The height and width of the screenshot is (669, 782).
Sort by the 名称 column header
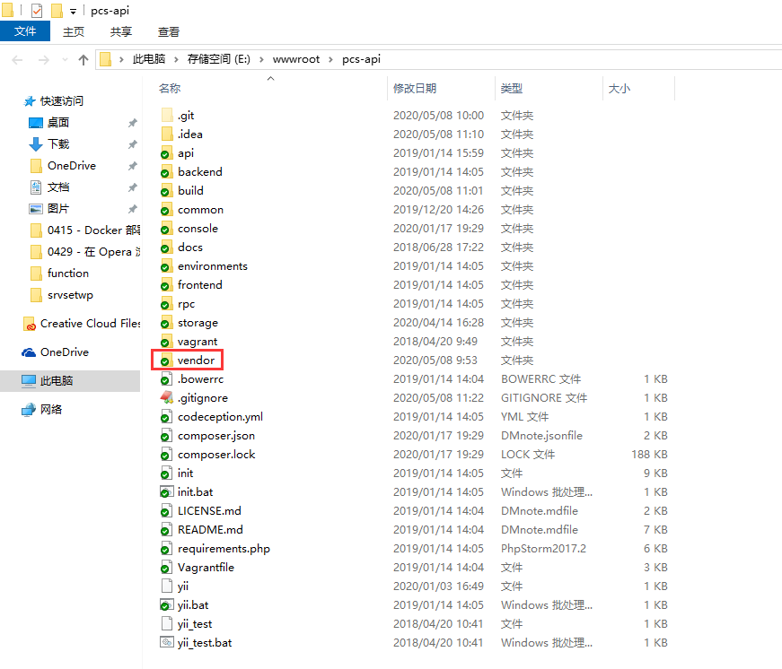pyautogui.click(x=170, y=89)
